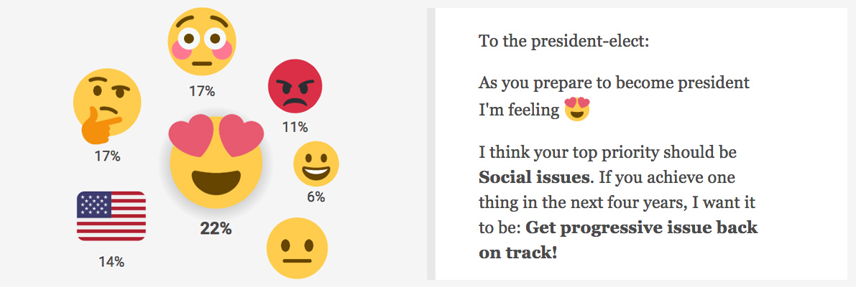Click 17% label under the thinking face
This screenshot has height=287, width=856.
pyautogui.click(x=107, y=157)
